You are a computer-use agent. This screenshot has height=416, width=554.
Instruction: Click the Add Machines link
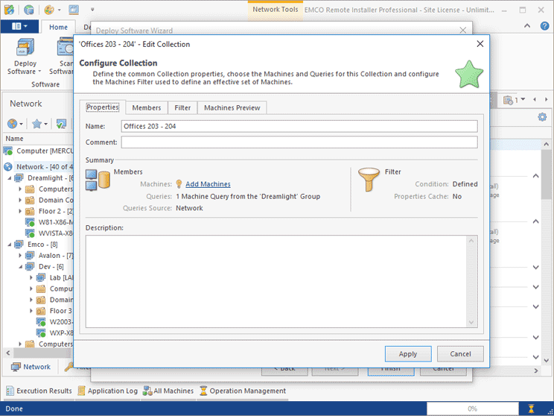click(x=208, y=184)
